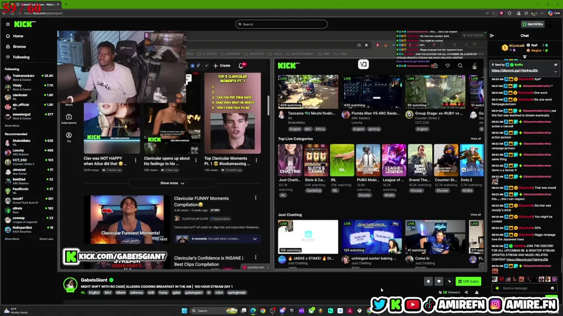Select the springbreak stream tag
The height and width of the screenshot is (316, 563).
coord(237,293)
